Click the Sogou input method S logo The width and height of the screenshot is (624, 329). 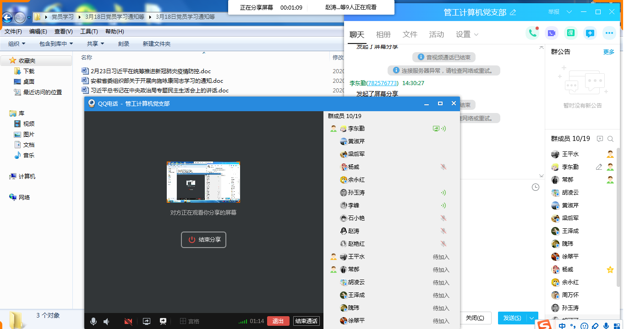point(544,325)
